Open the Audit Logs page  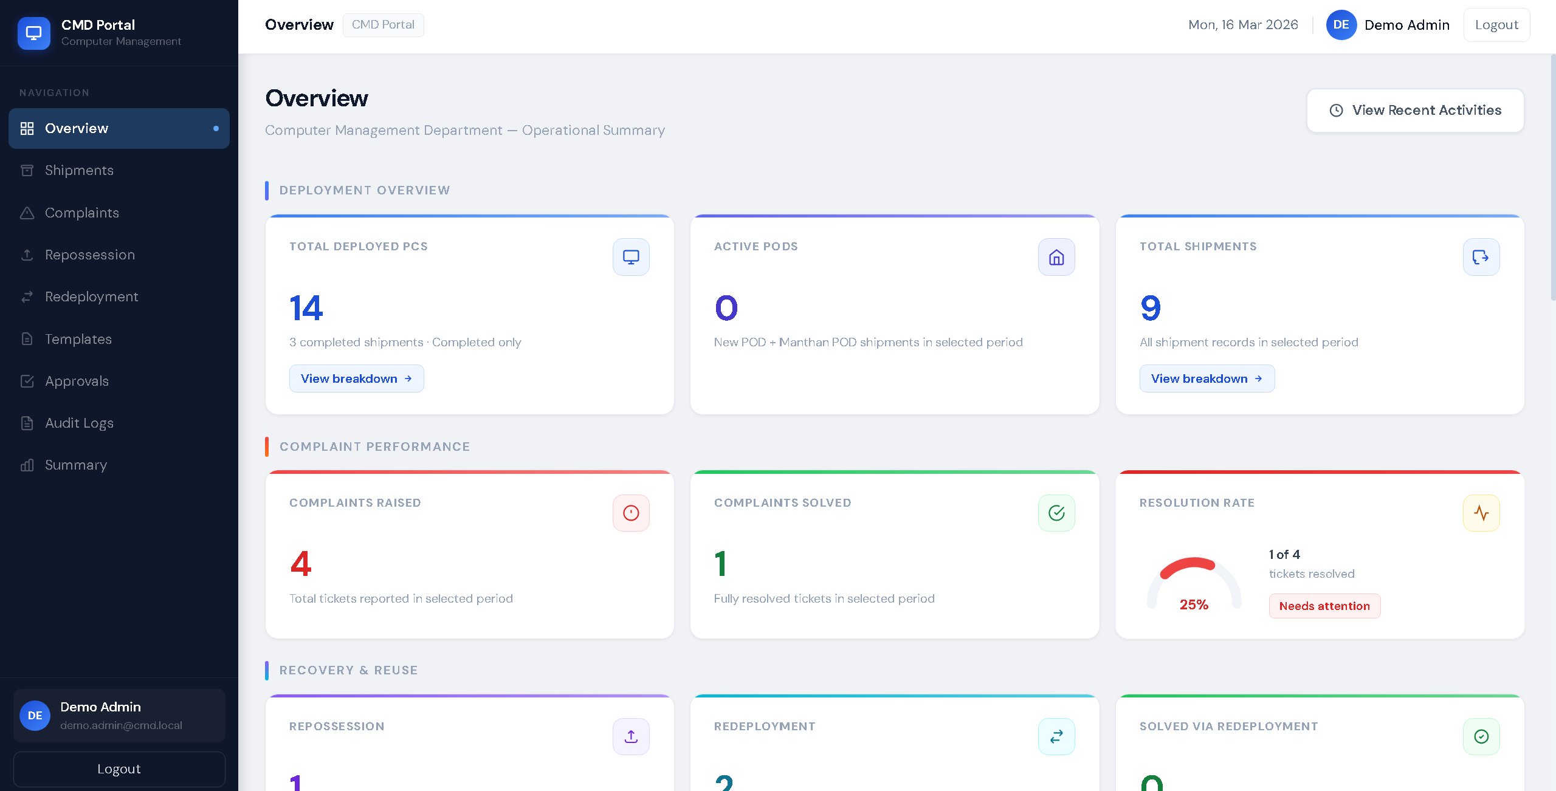(x=79, y=423)
